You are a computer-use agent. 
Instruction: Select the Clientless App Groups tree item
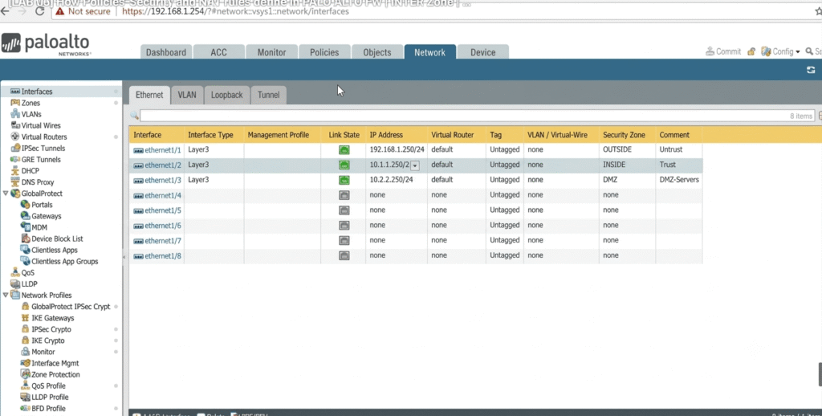click(64, 261)
